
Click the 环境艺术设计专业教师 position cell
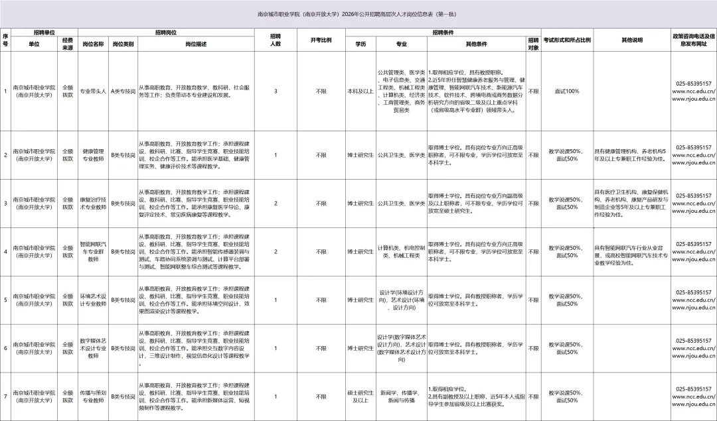(x=94, y=300)
